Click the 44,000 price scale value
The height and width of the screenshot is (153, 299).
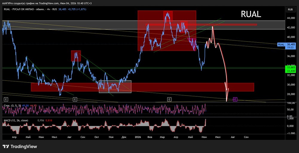coord(291,18)
